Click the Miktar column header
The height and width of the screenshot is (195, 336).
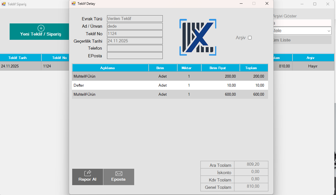pyautogui.click(x=189, y=68)
